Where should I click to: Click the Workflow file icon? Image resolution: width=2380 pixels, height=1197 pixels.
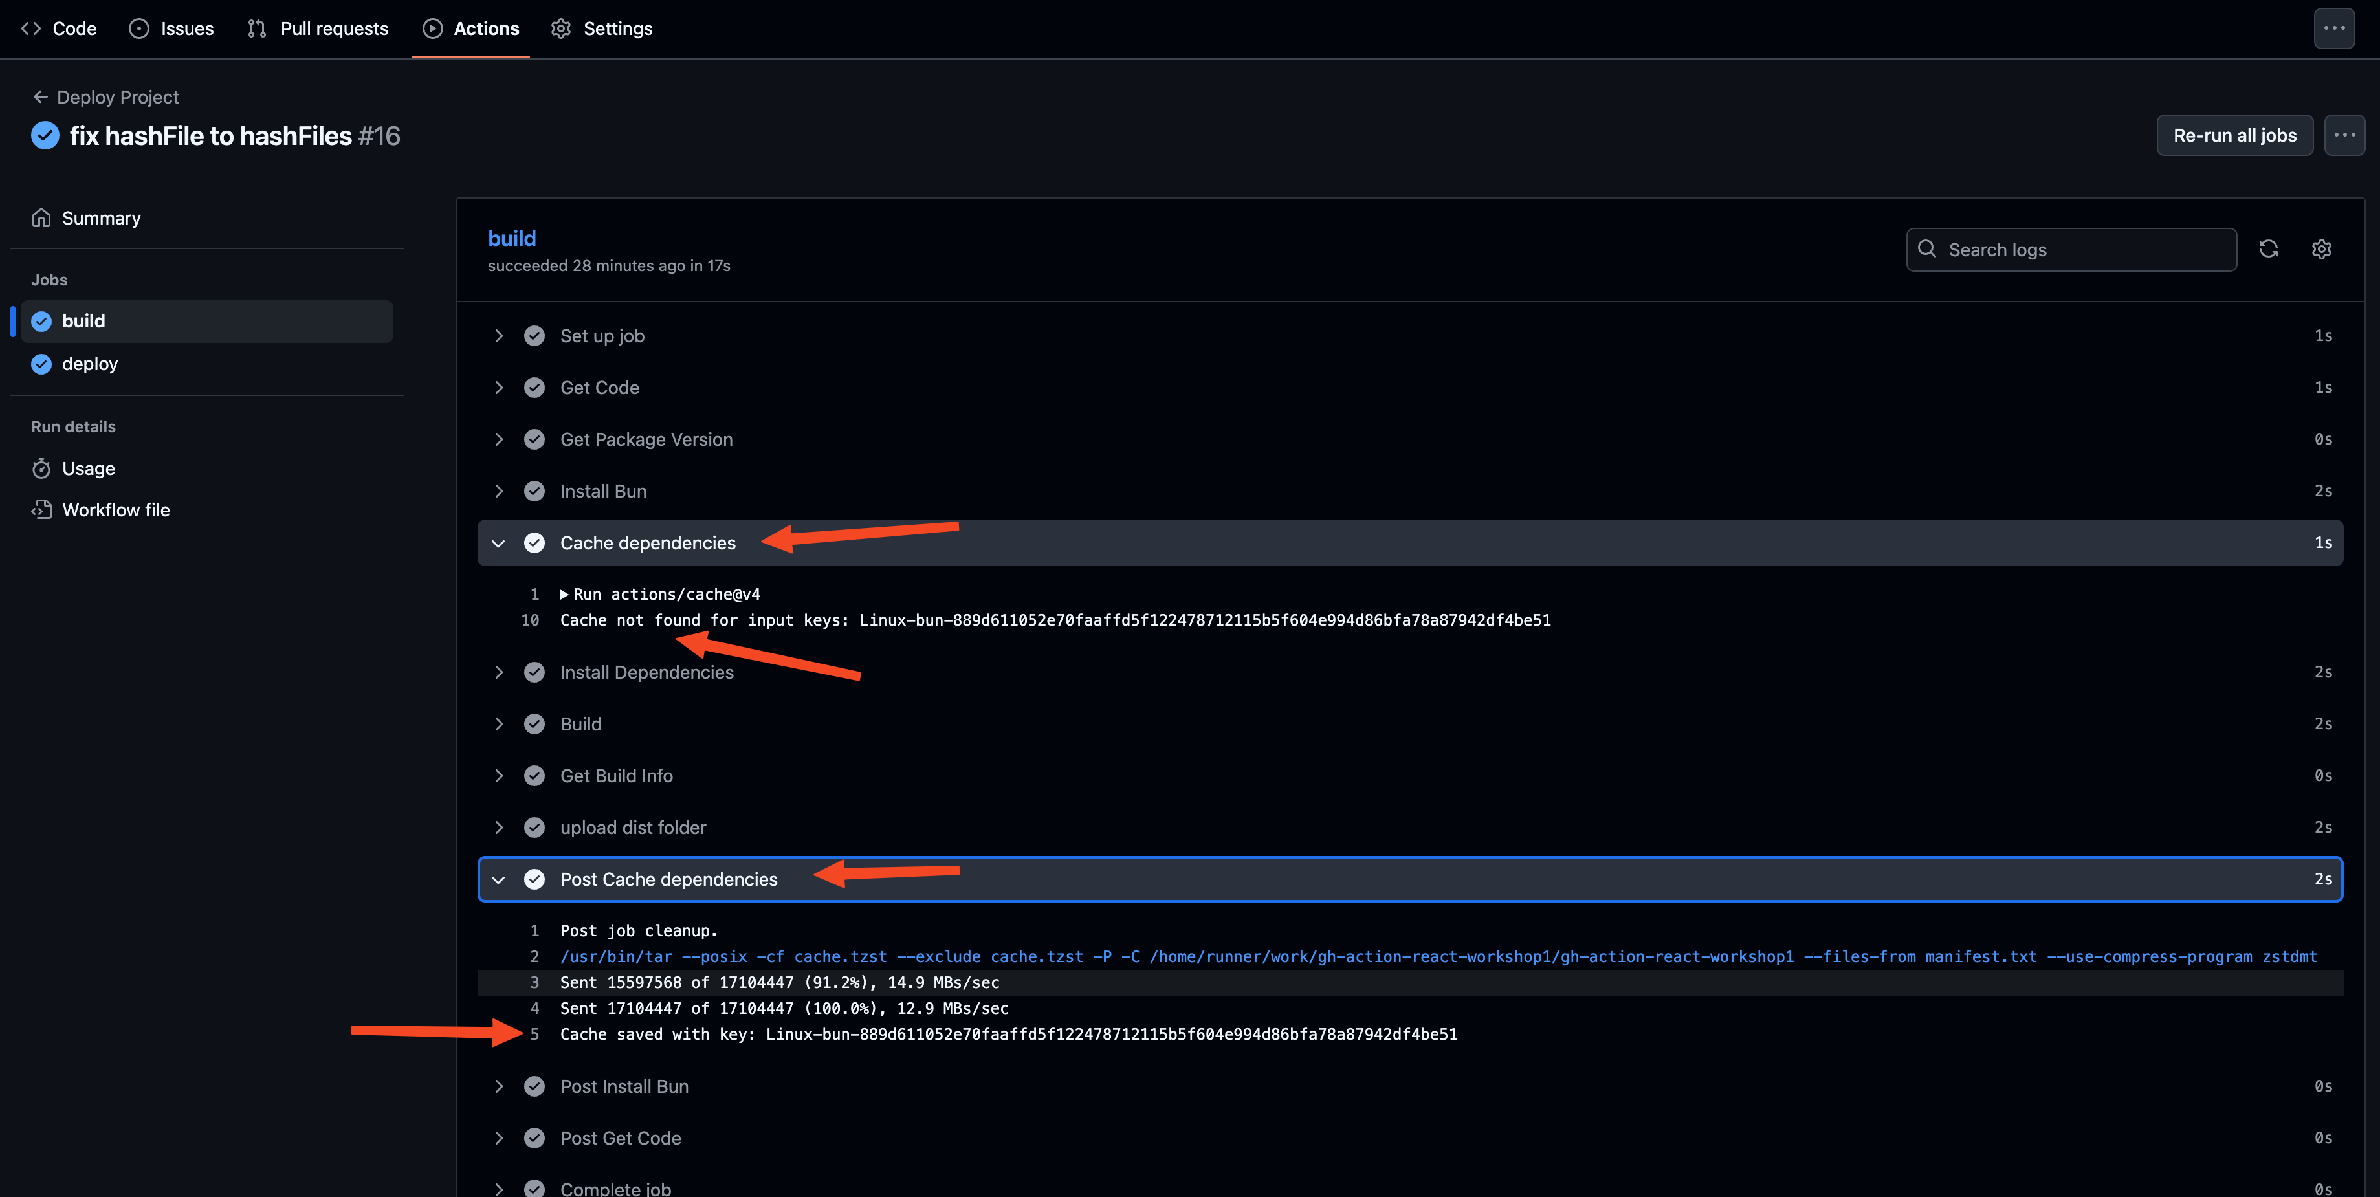point(41,510)
